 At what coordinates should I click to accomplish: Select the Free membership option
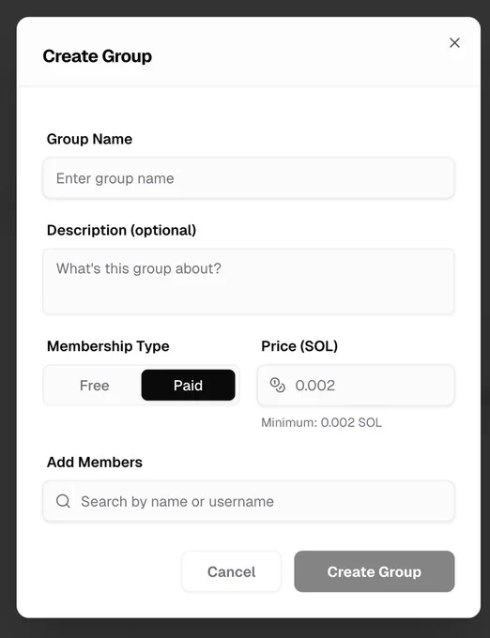(95, 386)
